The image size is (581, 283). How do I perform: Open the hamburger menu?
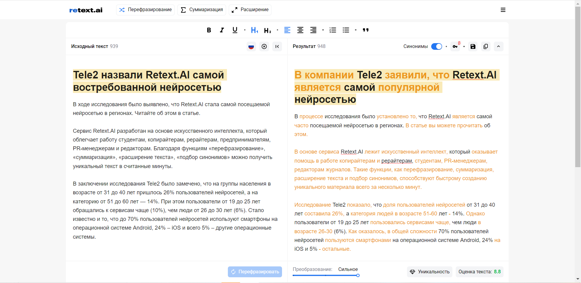(x=503, y=10)
